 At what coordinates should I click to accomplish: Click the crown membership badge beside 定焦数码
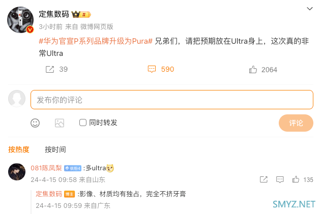(81, 15)
